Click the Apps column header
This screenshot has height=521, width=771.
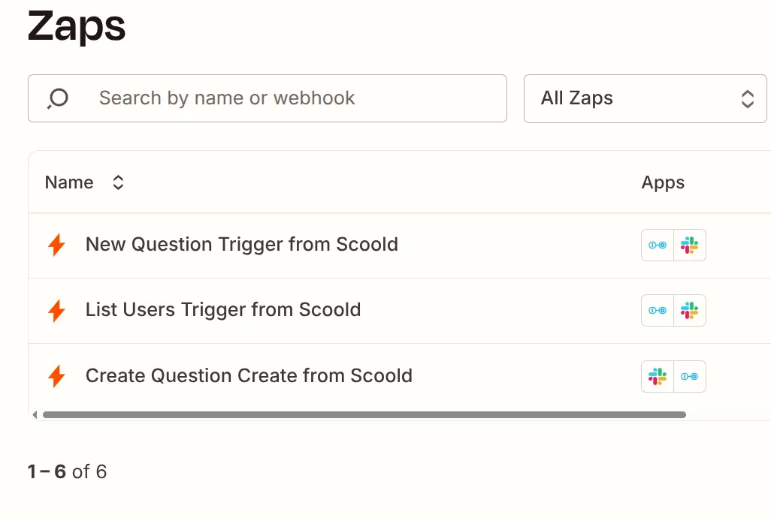[x=663, y=182]
